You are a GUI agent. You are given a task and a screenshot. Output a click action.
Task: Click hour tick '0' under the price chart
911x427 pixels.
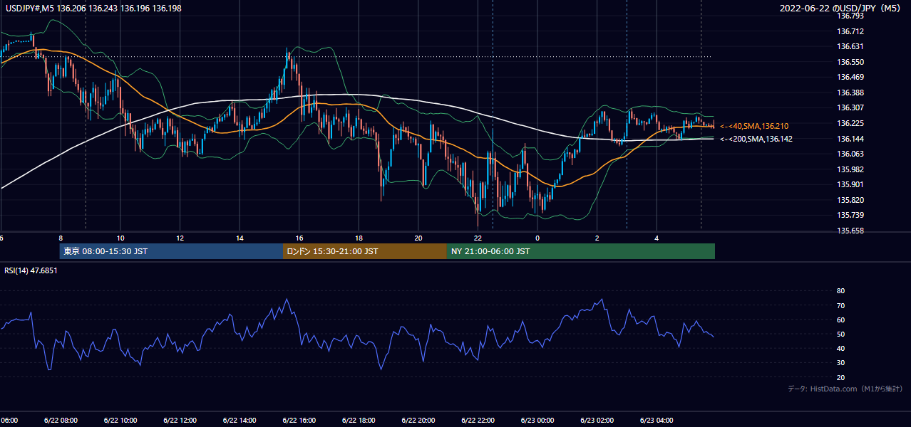click(x=537, y=238)
